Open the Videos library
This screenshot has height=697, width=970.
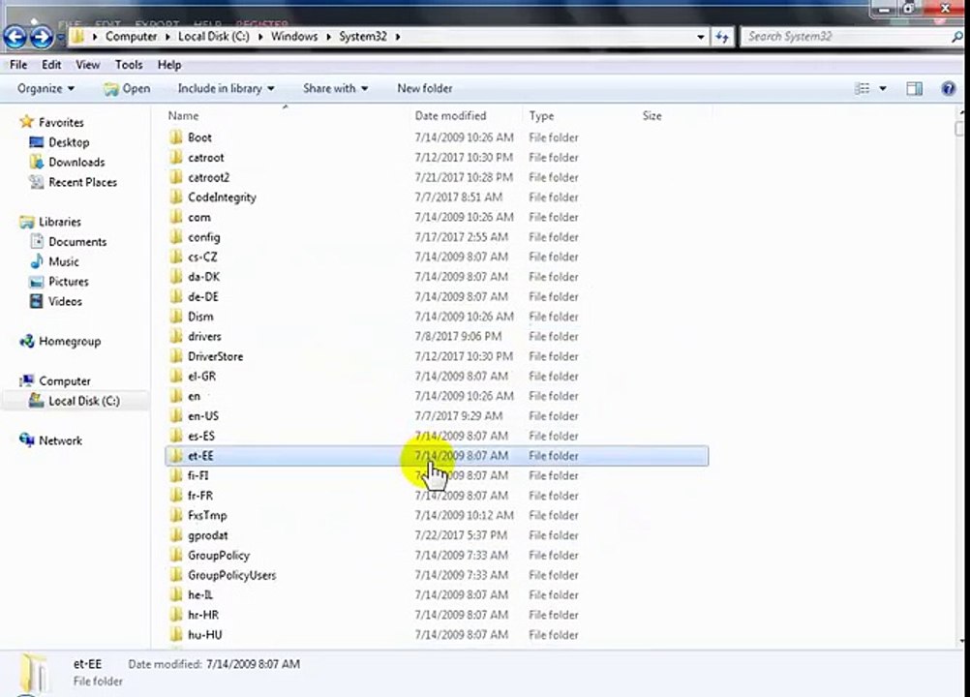[65, 301]
